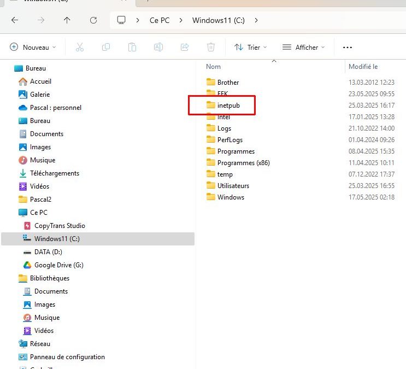The width and height of the screenshot is (406, 369).
Task: Click the Delete trash icon
Action: pyautogui.click(x=211, y=47)
